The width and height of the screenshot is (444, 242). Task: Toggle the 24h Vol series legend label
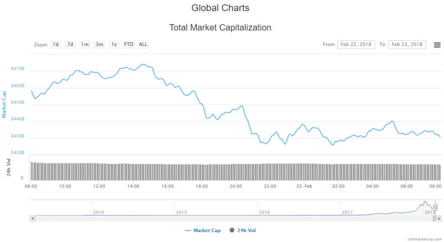pos(246,230)
